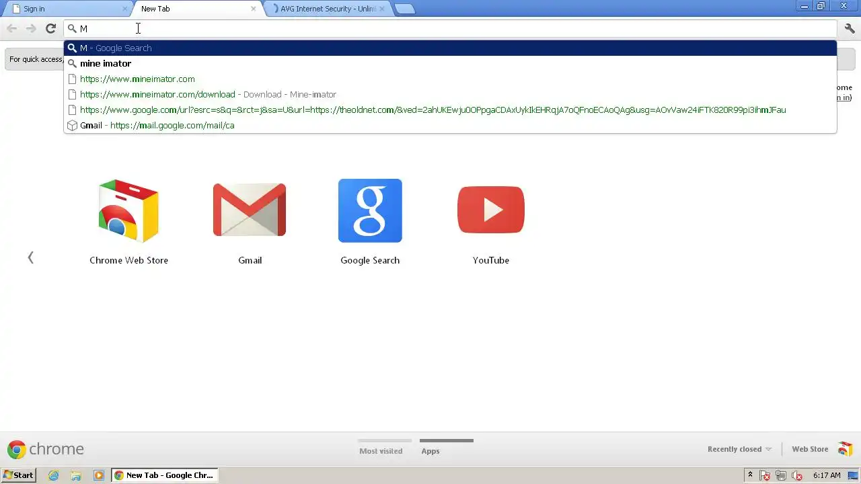Click the forward navigation arrow

[x=31, y=28]
